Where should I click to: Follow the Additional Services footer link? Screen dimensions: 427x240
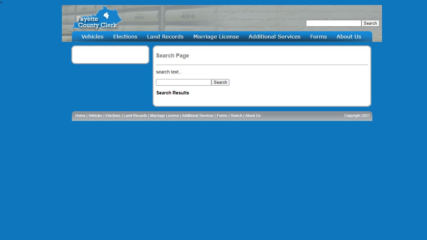[x=198, y=116]
